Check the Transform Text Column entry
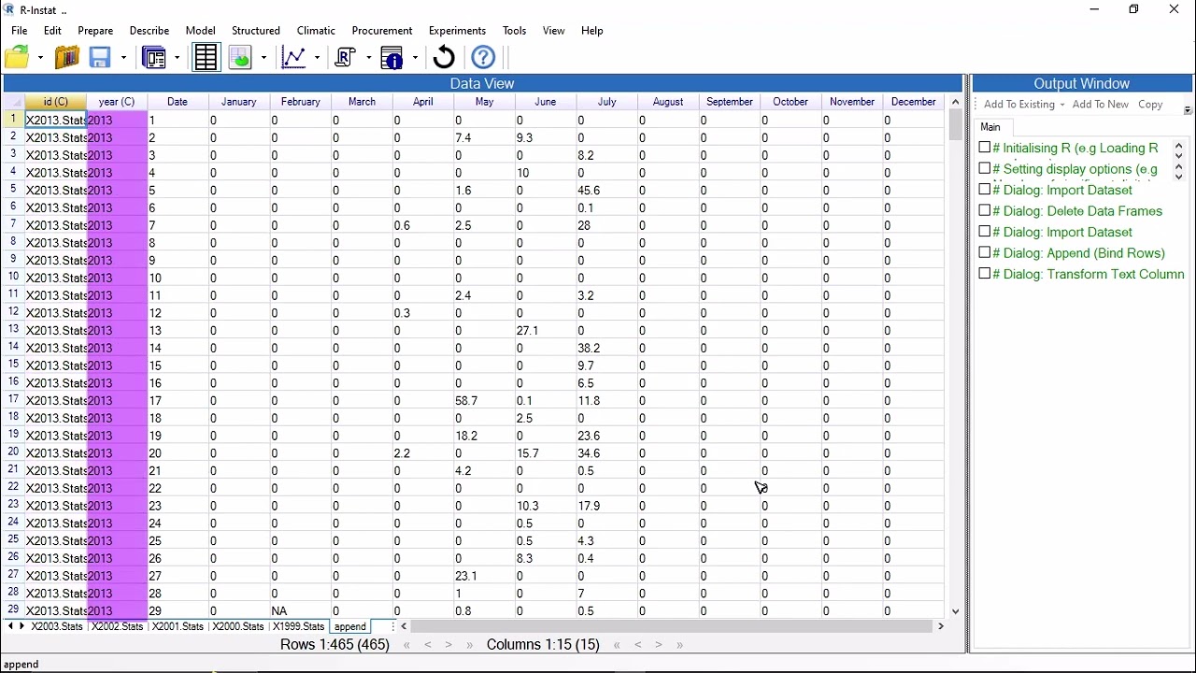Screen dimensions: 1196x673 click(985, 274)
